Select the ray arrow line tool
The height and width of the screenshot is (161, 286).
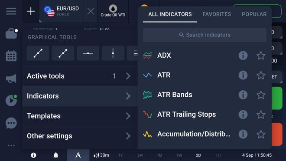63,53
